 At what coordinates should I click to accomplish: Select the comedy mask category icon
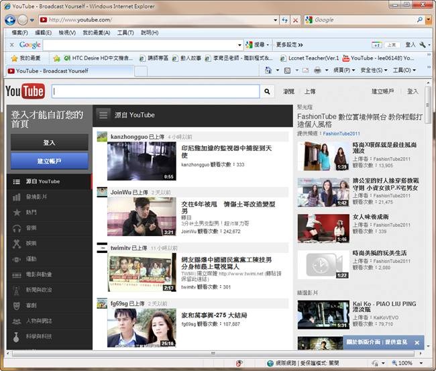point(16,306)
